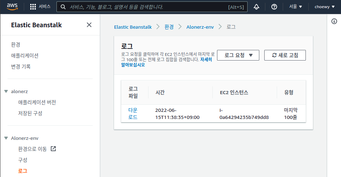Click the 다운로드 log file link
This screenshot has width=341, height=177.
click(133, 114)
